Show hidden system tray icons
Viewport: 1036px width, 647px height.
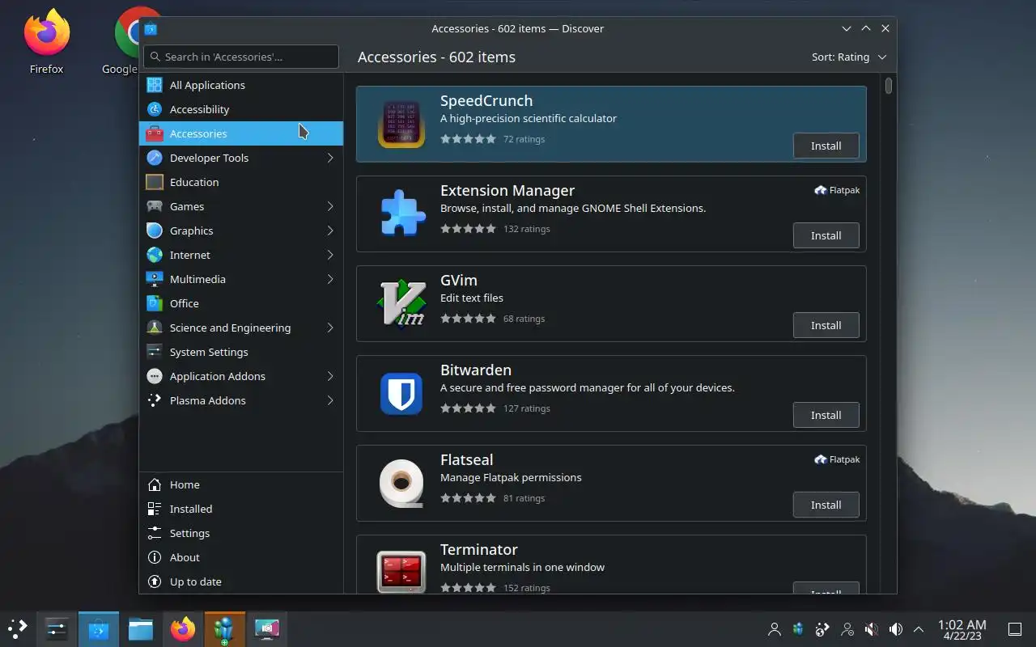[919, 628]
